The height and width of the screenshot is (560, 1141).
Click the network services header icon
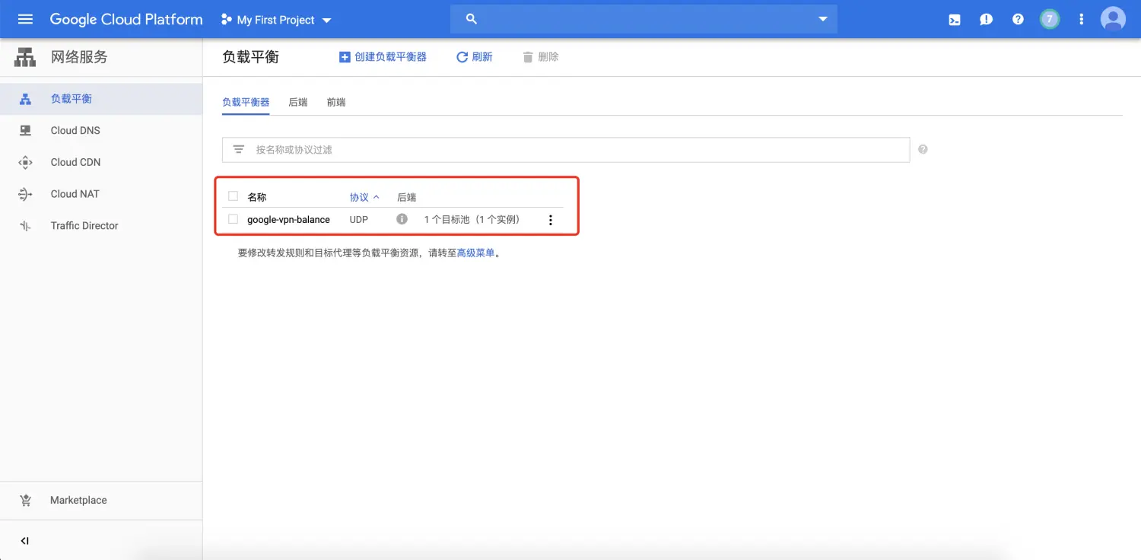(25, 57)
